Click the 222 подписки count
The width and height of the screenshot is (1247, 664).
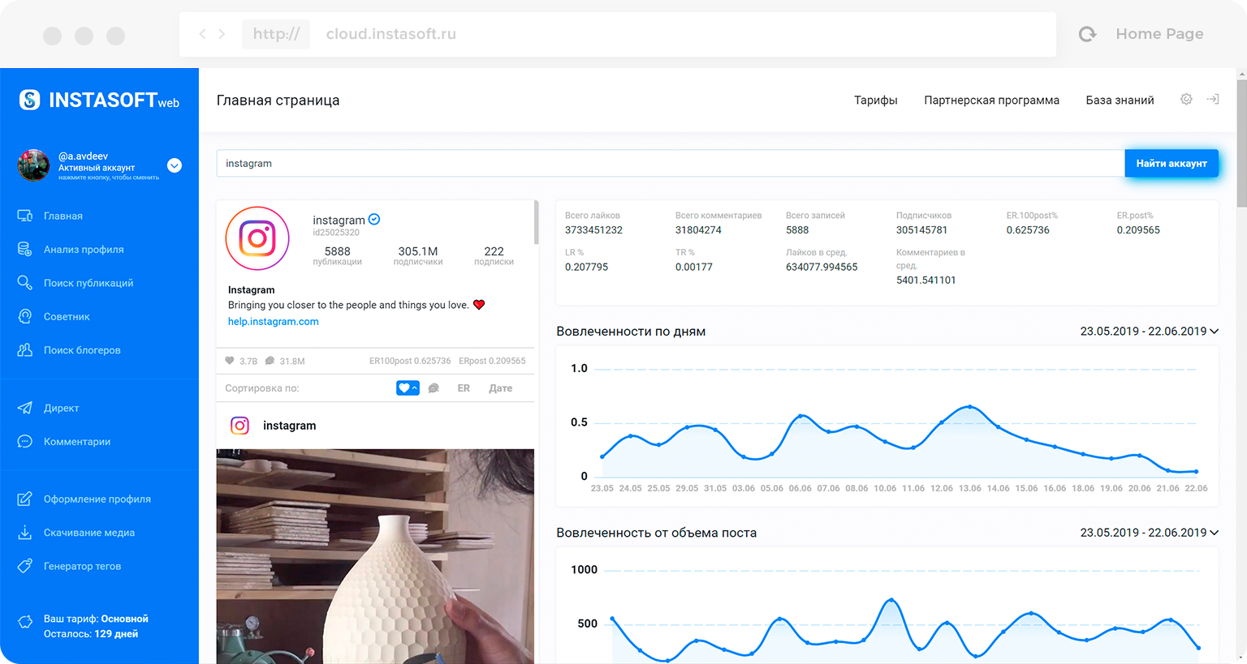click(x=494, y=255)
